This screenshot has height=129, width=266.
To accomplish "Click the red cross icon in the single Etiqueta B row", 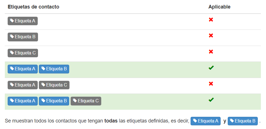I will pos(211,36).
